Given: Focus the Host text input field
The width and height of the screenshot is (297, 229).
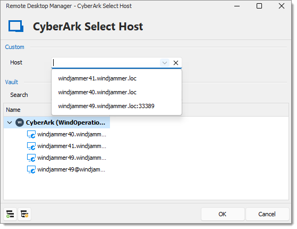Looking at the screenshot, I should [x=106, y=63].
